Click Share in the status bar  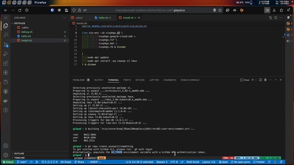pyautogui.click(x=79, y=162)
